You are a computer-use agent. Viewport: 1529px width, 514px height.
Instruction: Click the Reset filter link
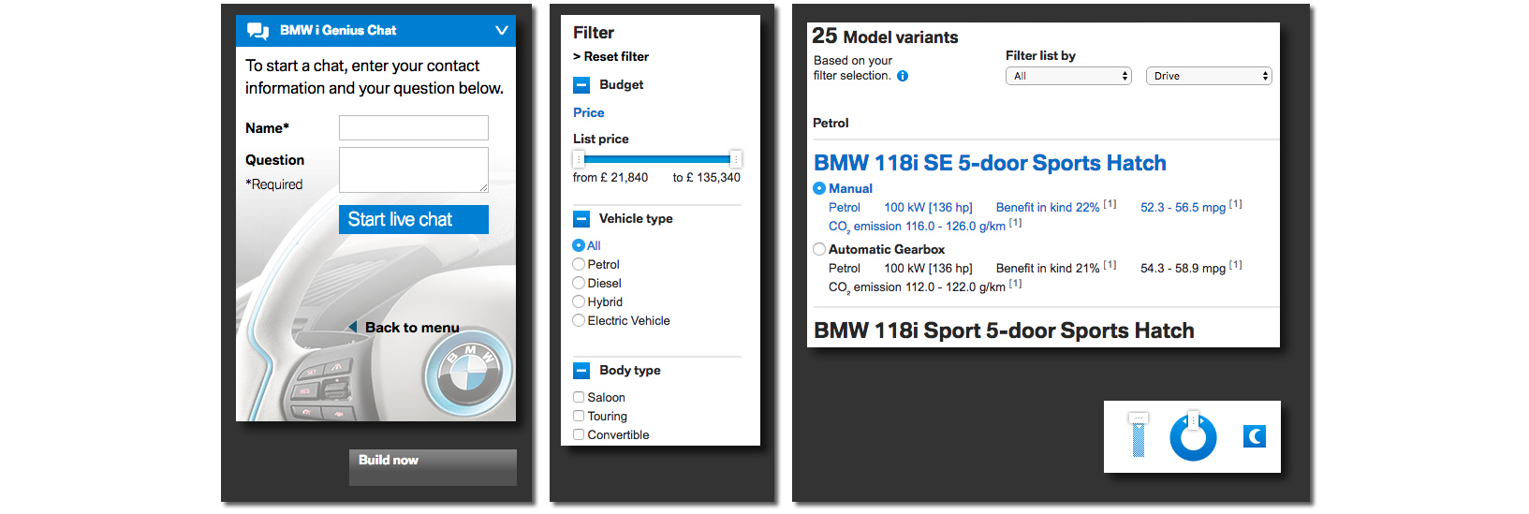[x=610, y=56]
